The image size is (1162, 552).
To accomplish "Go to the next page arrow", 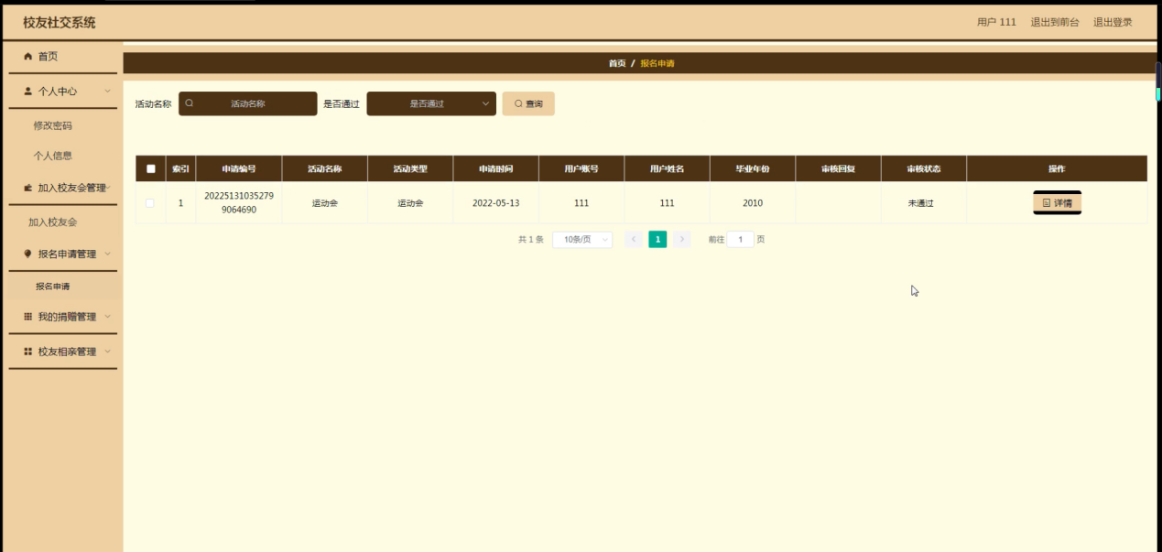I will [x=681, y=239].
